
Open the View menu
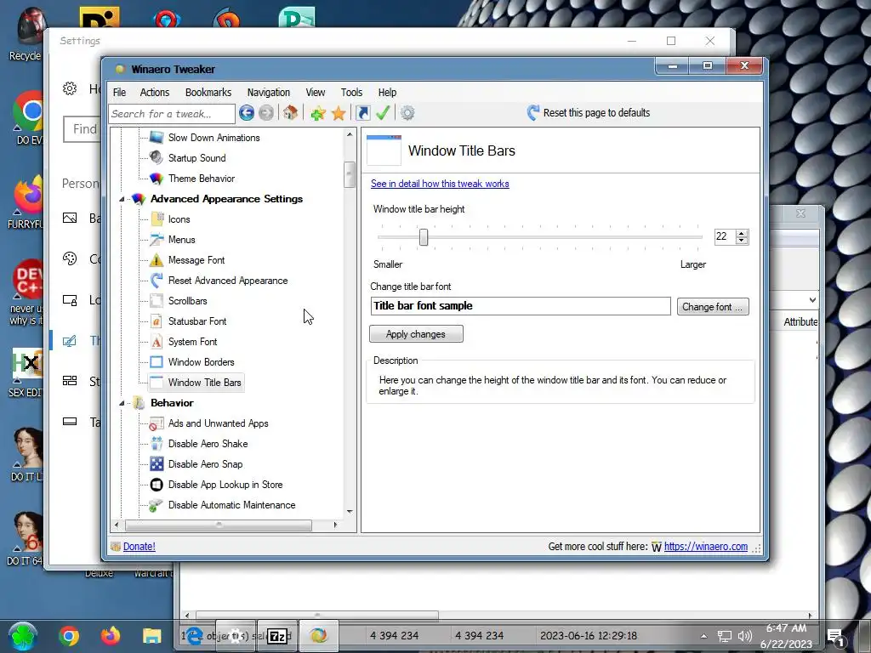tap(315, 92)
